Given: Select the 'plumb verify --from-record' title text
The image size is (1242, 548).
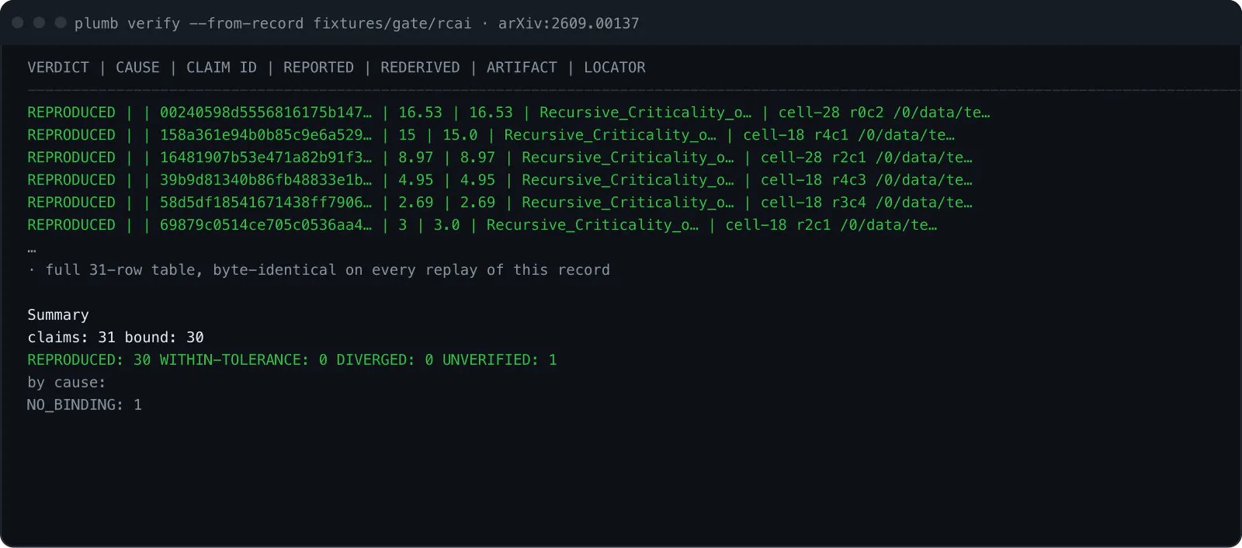Looking at the screenshot, I should tap(189, 23).
